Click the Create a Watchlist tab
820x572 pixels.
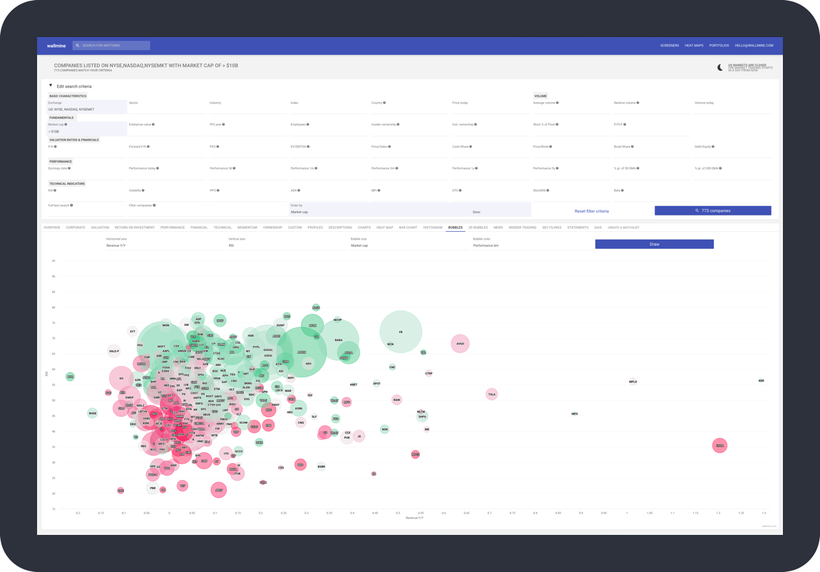pos(623,228)
